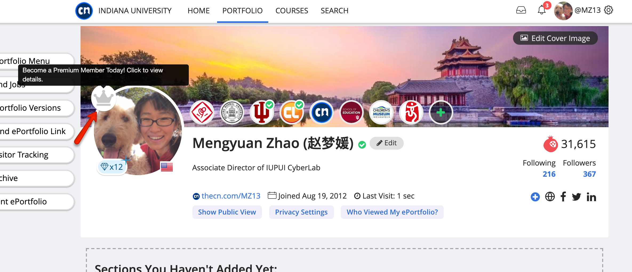632x272 pixels.
Task: Click Show Public View
Action: (227, 212)
